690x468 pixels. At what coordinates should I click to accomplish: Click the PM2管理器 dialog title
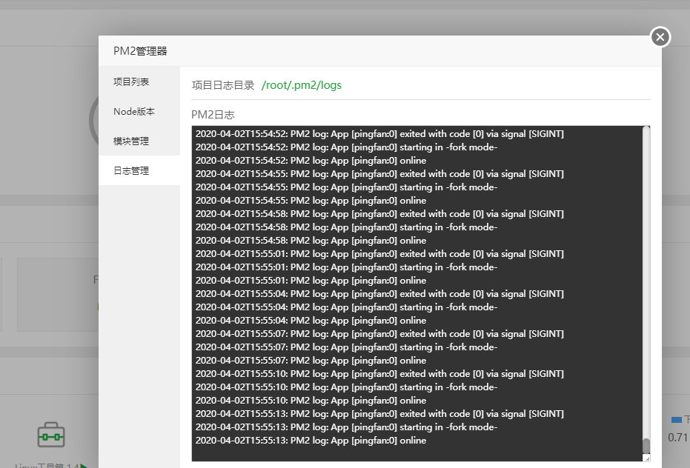click(x=140, y=51)
